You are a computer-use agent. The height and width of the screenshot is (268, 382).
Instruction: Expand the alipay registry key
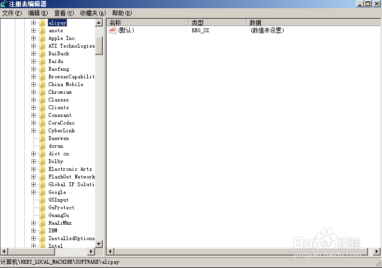(x=33, y=23)
